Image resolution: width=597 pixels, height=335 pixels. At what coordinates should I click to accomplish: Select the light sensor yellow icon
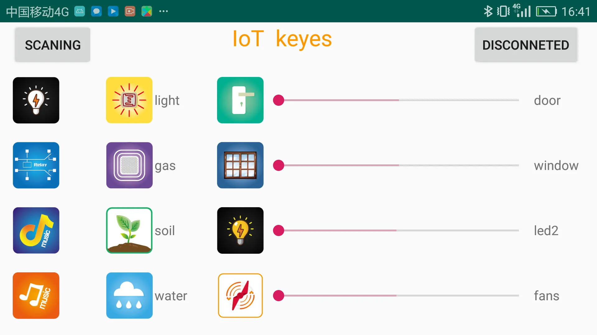[129, 100]
